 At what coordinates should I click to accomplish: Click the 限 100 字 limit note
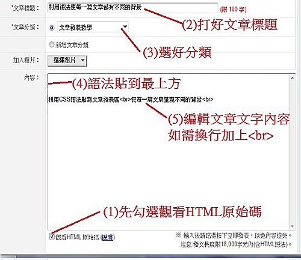click(233, 9)
